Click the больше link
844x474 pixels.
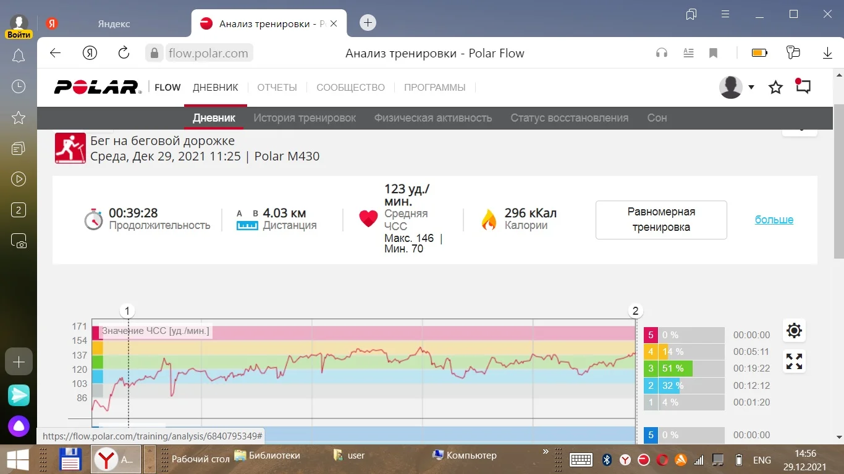tap(774, 220)
